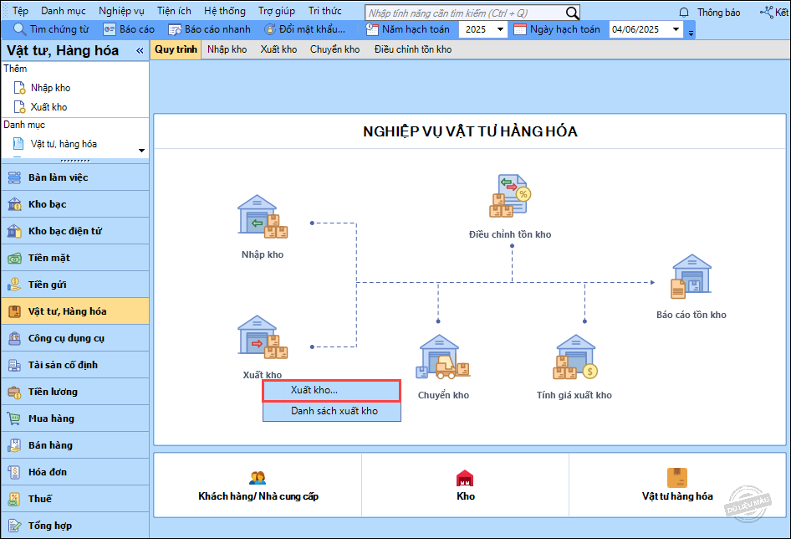The width and height of the screenshot is (791, 539).
Task: Choose Xuất kho... in popup menu
Action: (331, 391)
